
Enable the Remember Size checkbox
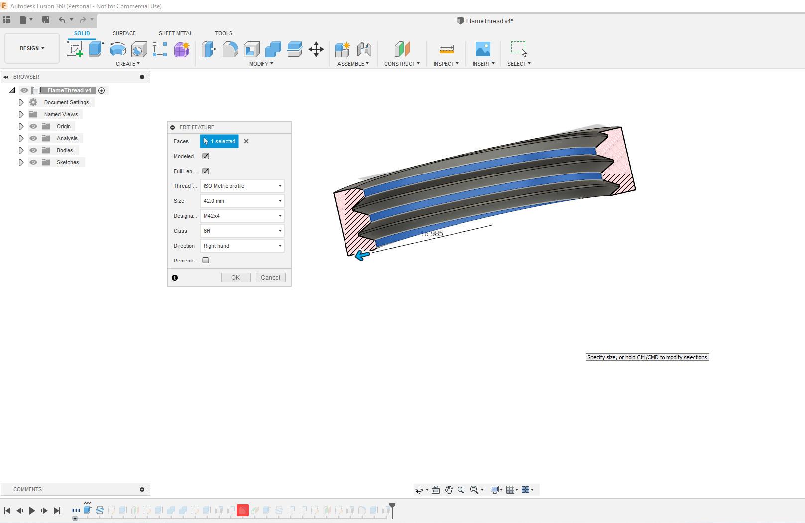pos(206,261)
